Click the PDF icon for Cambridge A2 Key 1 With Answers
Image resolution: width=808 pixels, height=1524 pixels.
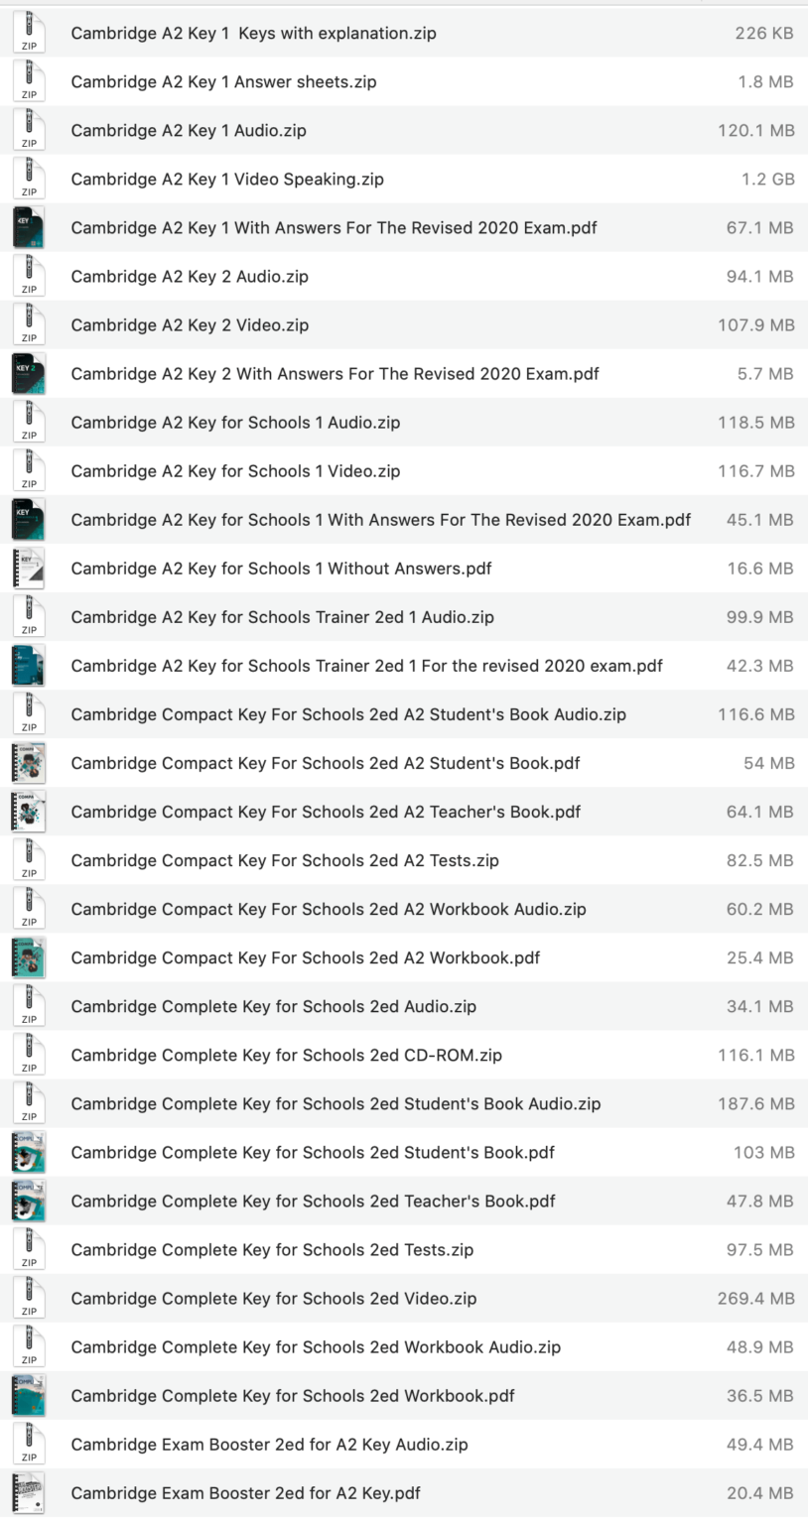[30, 227]
